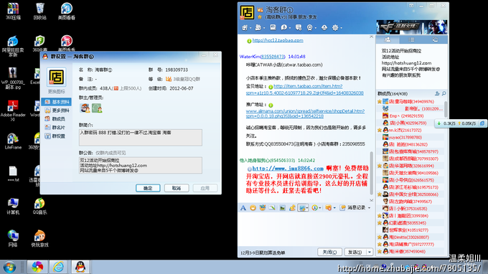Image resolution: width=488 pixels, height=274 pixels.
Task: Open the hcc12.taobao.com link
Action: click(278, 40)
